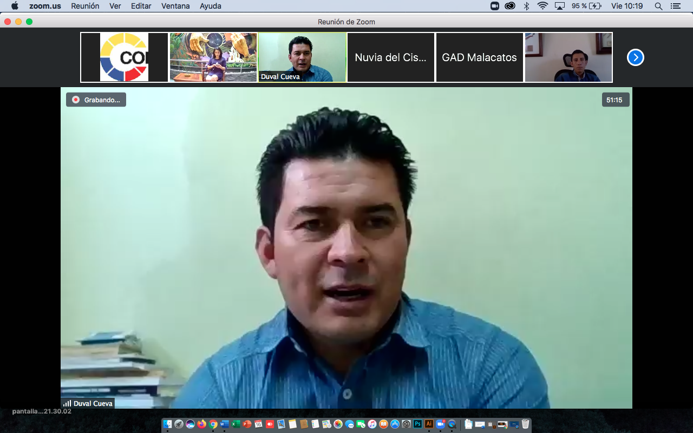This screenshot has height=433, width=693.
Task: Click the next participants arrow button
Action: point(635,57)
